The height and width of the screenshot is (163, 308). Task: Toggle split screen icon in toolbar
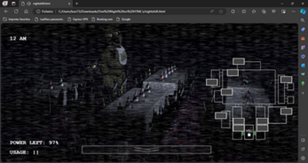[x=244, y=12]
